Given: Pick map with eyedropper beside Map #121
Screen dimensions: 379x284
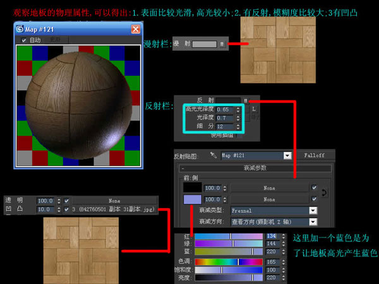Looking at the screenshot, I should (213, 155).
